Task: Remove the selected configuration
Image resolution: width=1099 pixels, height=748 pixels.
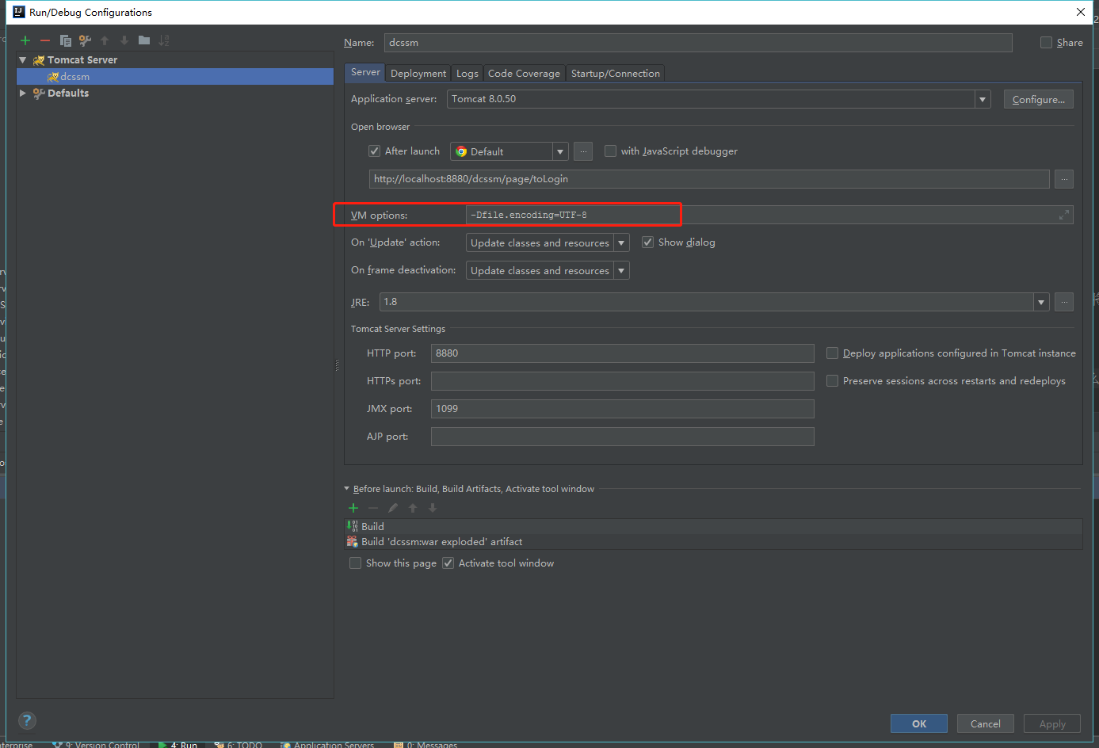Action: click(45, 40)
